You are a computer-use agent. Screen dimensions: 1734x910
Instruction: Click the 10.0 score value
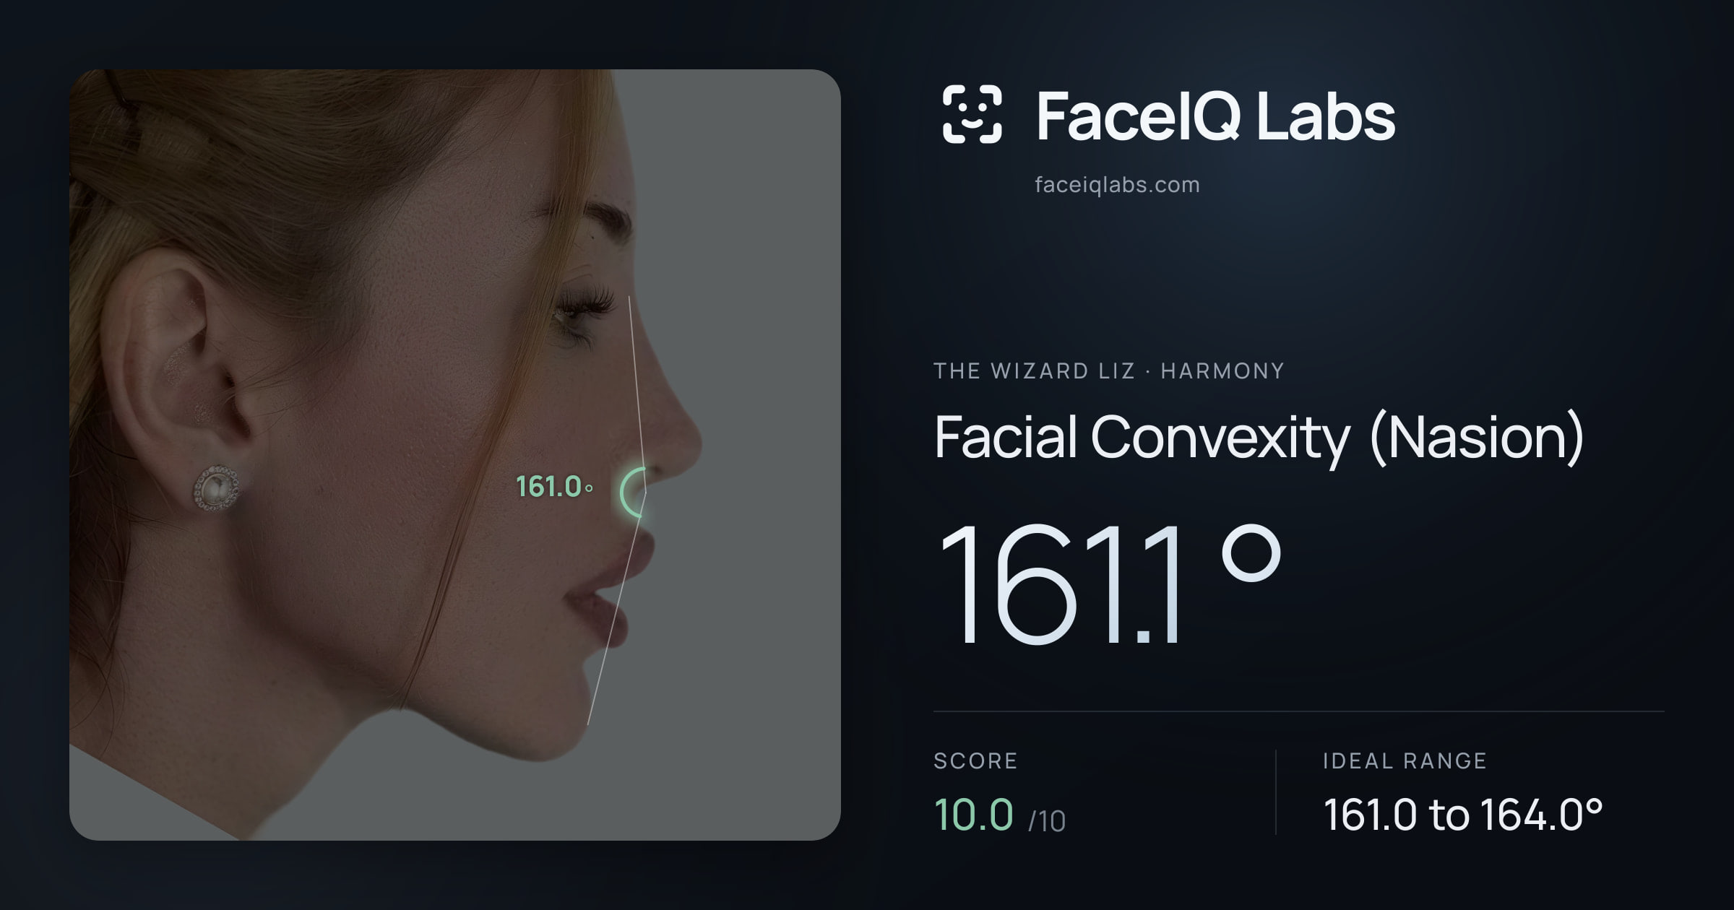coord(973,815)
